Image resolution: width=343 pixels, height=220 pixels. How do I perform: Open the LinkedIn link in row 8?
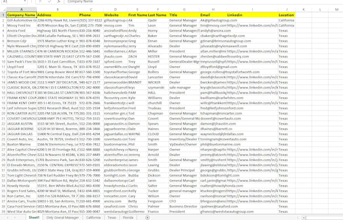pyautogui.click(x=252, y=51)
